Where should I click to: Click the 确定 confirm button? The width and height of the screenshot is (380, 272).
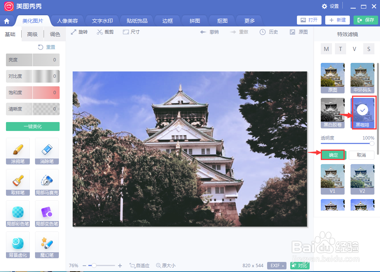[333, 155]
